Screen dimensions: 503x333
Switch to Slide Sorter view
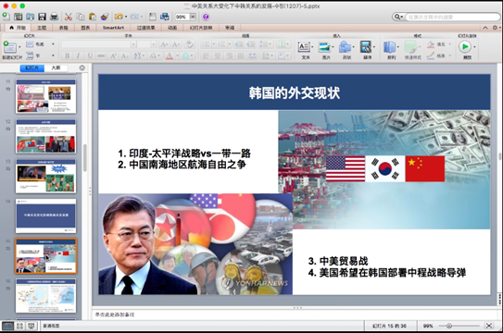point(19,326)
